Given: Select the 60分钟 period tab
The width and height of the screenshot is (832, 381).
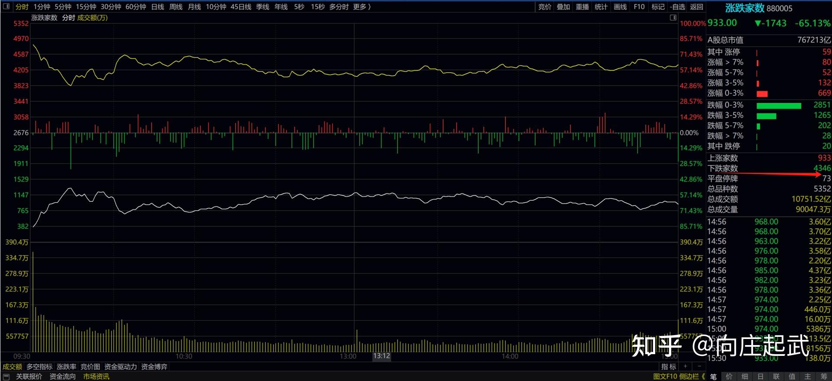Looking at the screenshot, I should 136,7.
